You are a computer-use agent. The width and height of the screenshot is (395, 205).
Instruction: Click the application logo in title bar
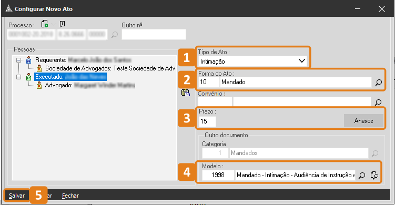pyautogui.click(x=9, y=9)
